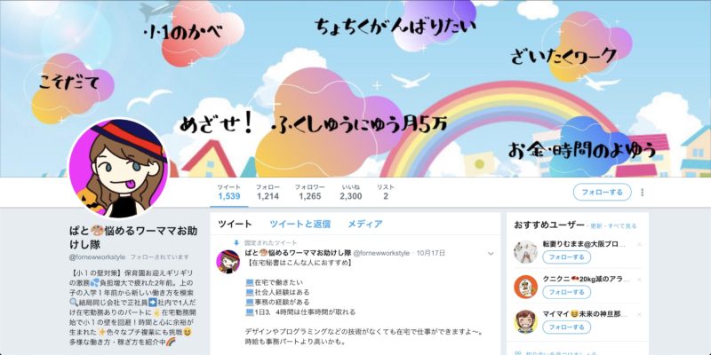Switch to ツイートと返信 tab

pos(300,224)
